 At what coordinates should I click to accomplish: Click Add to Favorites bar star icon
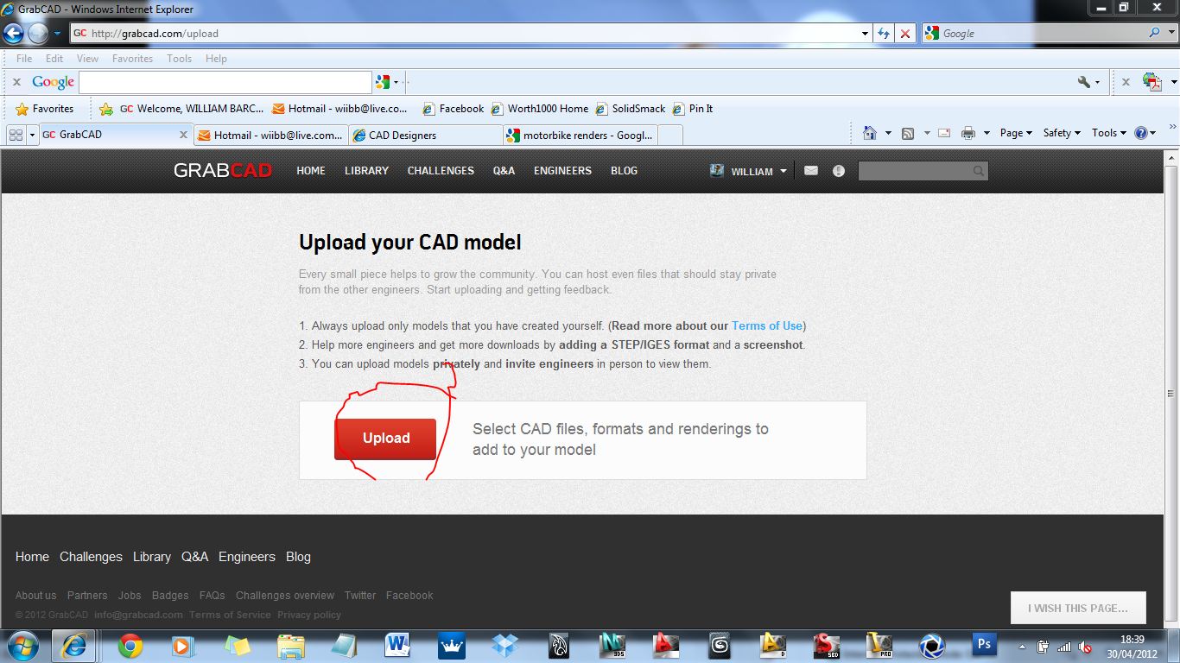click(x=106, y=109)
